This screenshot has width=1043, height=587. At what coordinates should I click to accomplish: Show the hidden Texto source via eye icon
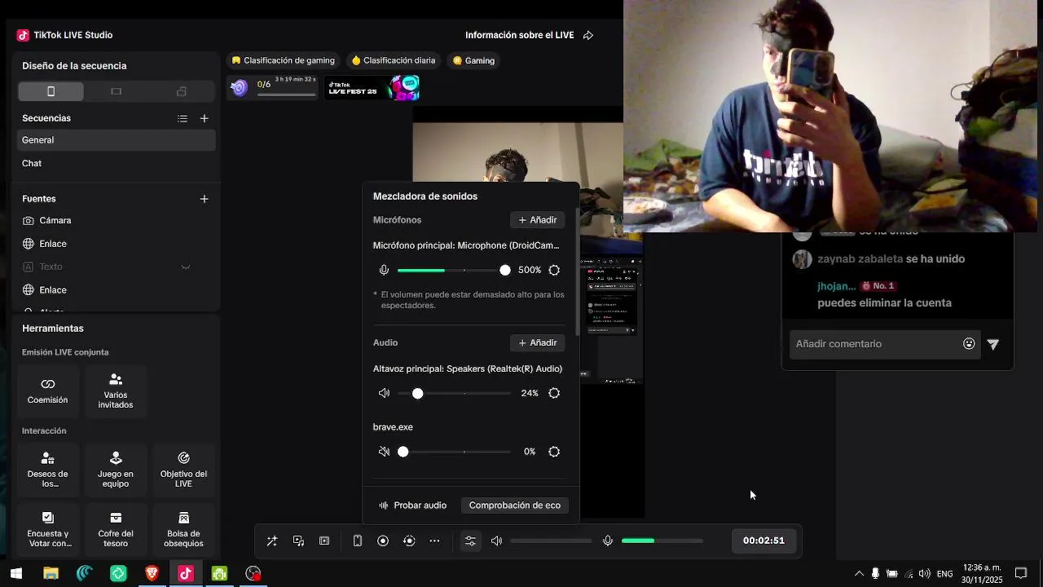[x=186, y=267]
